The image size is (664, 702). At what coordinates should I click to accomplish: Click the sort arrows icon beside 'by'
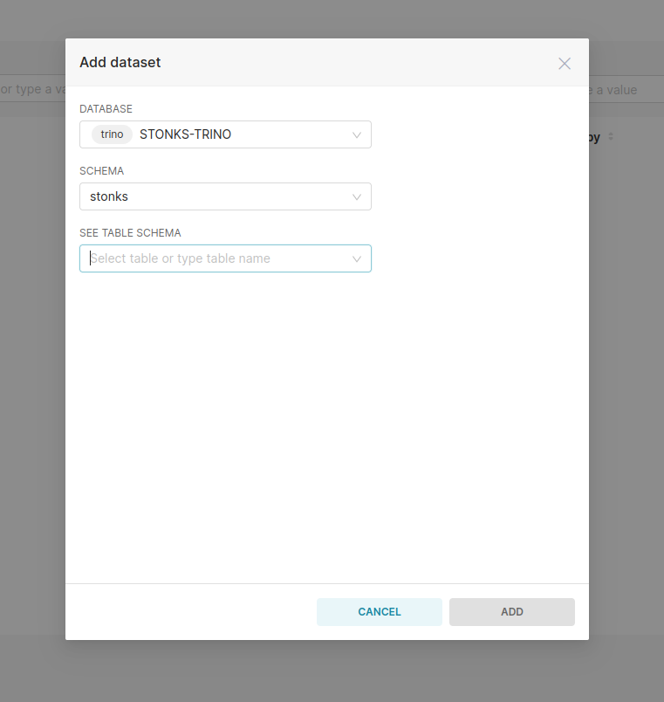609,137
